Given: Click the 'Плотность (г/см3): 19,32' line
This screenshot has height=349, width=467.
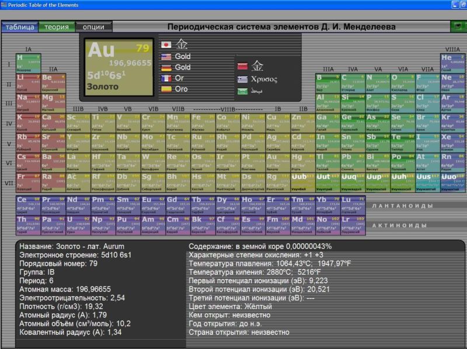Looking at the screenshot, I should [x=61, y=307].
